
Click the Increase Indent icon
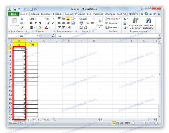[x=63, y=27]
